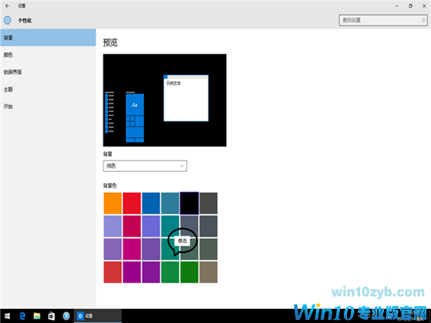Click the personalization gear icon
The width and height of the screenshot is (431, 323).
[x=8, y=20]
